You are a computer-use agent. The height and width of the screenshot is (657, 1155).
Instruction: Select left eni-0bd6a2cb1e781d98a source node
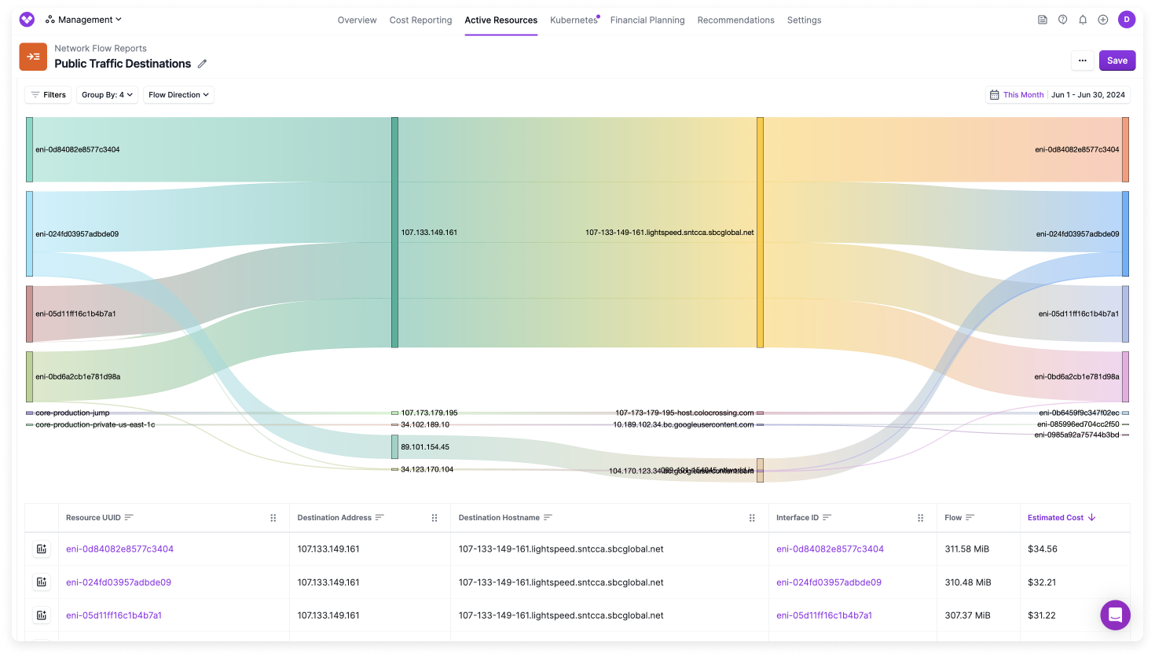30,377
